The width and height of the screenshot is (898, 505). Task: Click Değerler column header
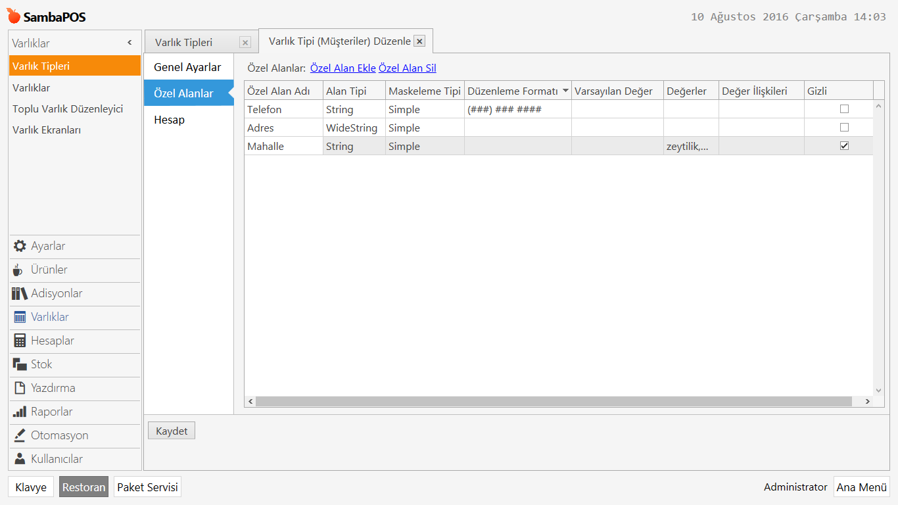point(691,91)
